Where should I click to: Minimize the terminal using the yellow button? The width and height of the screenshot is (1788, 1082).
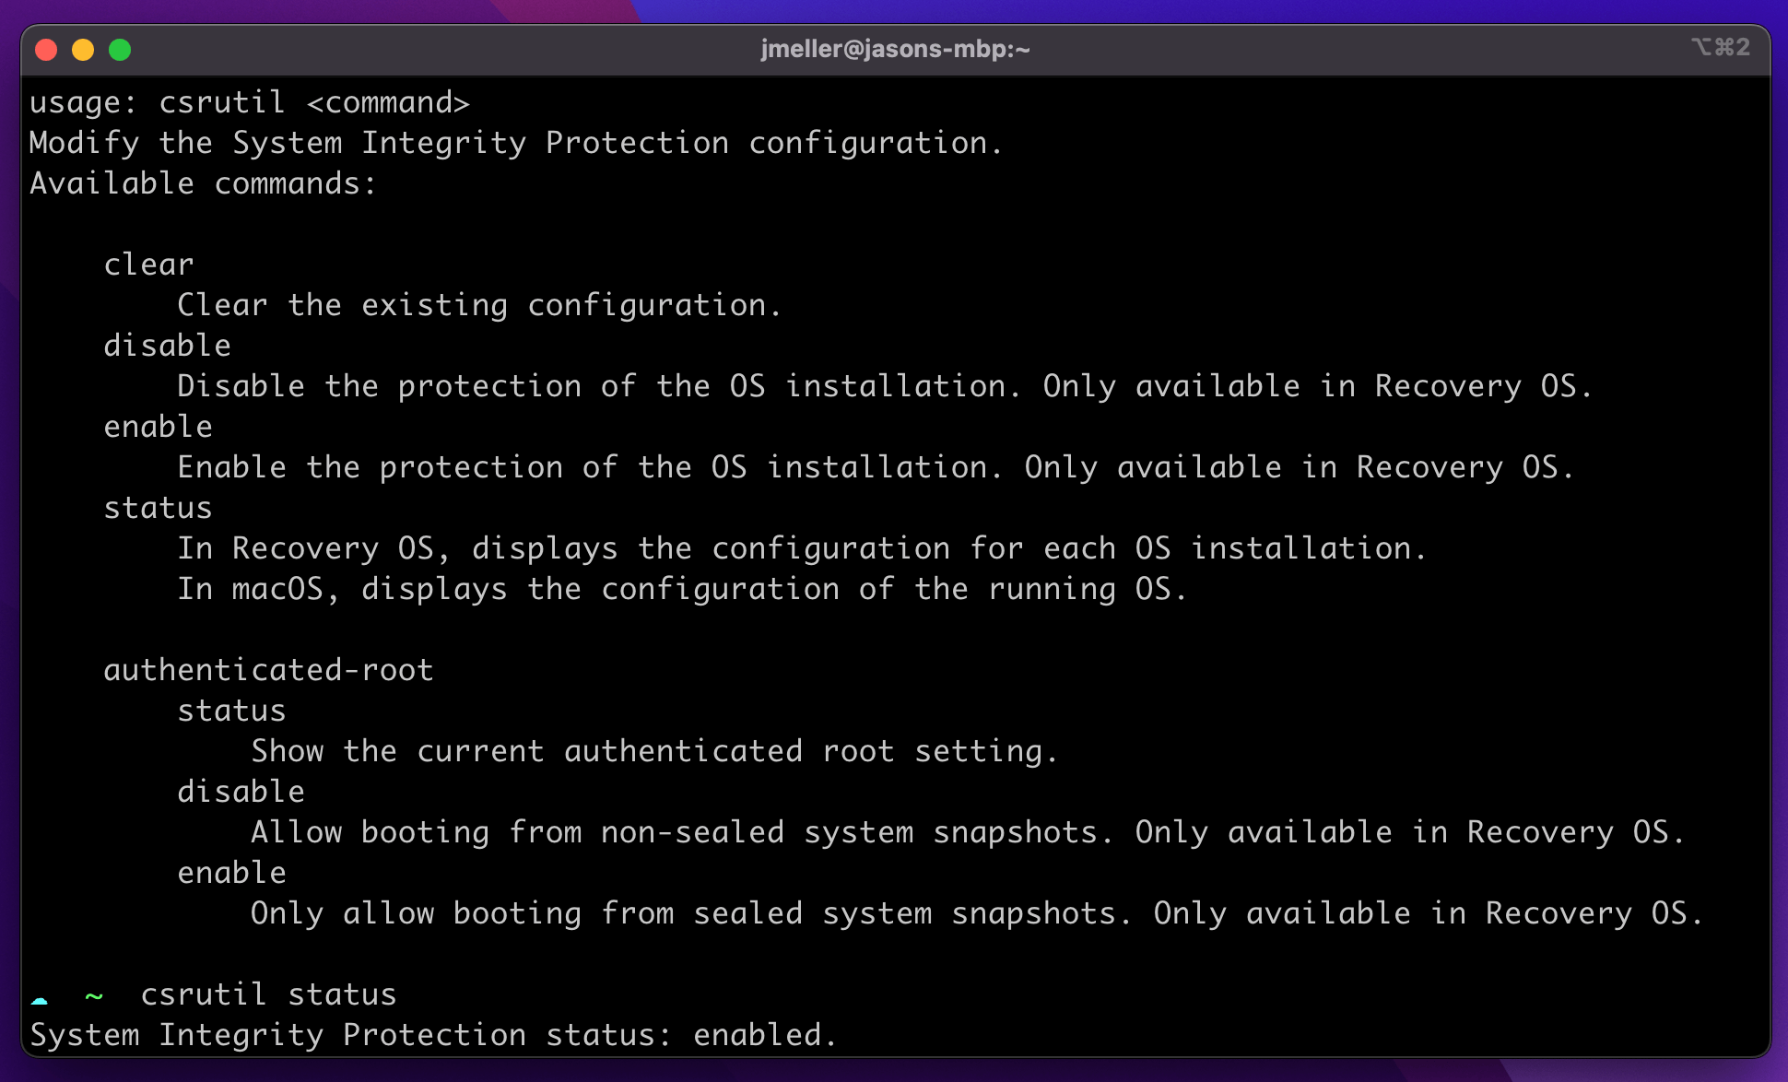click(x=83, y=50)
